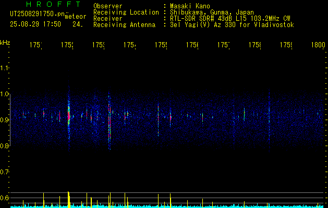Click the 1800 time axis label
The image size is (328, 208).
click(318, 45)
